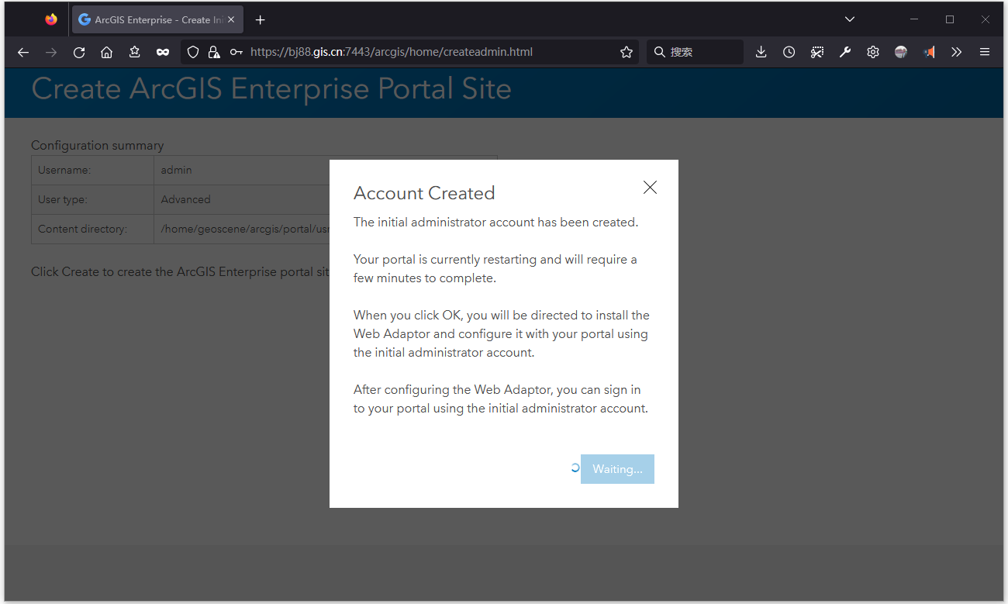Open the settings gear icon
Screen dimensions: 1008x604
[x=873, y=52]
